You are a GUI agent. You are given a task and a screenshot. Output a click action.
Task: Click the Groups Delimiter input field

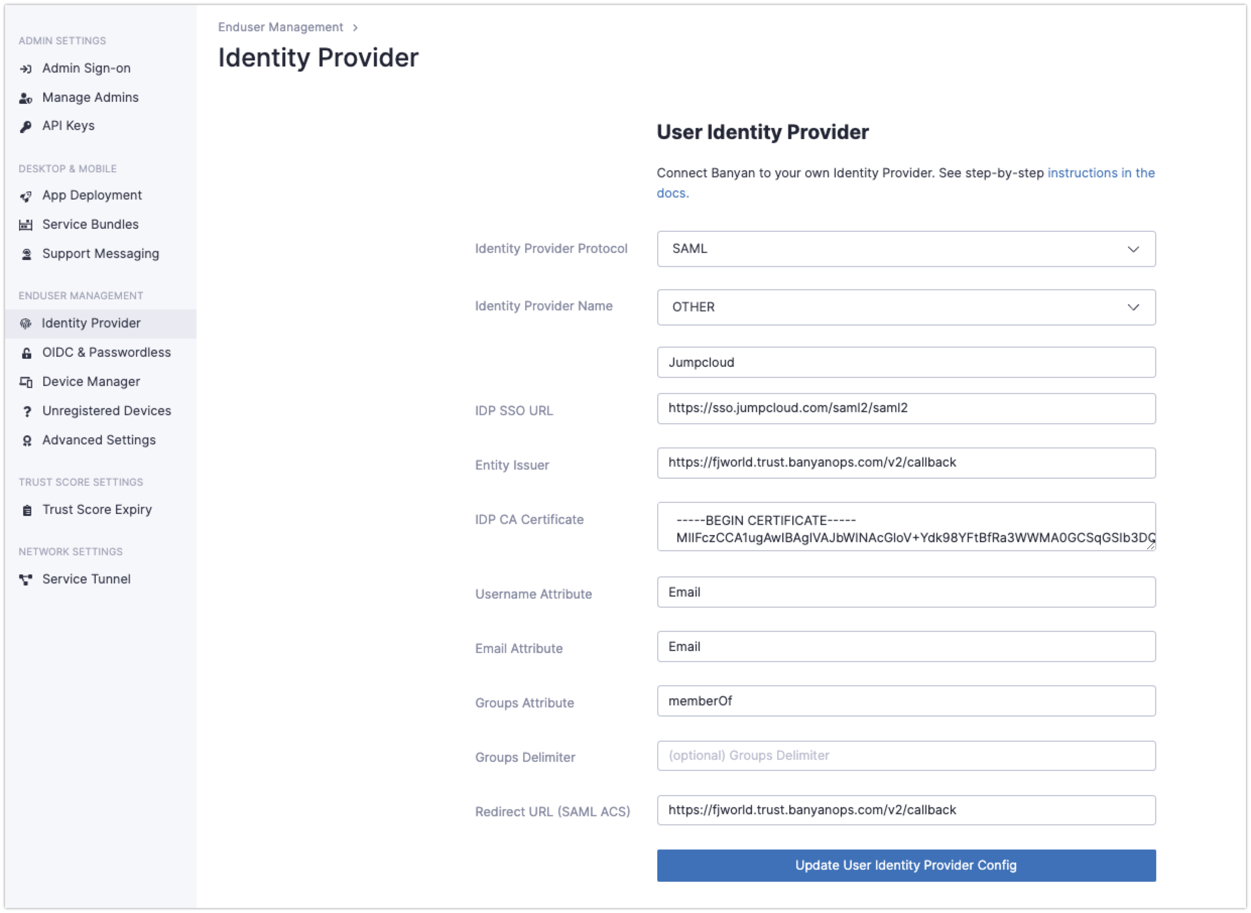click(906, 755)
